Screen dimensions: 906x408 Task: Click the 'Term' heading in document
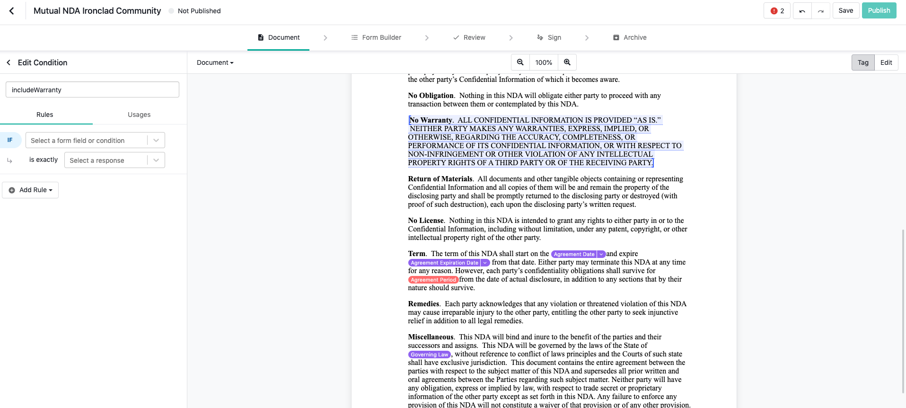pos(417,254)
